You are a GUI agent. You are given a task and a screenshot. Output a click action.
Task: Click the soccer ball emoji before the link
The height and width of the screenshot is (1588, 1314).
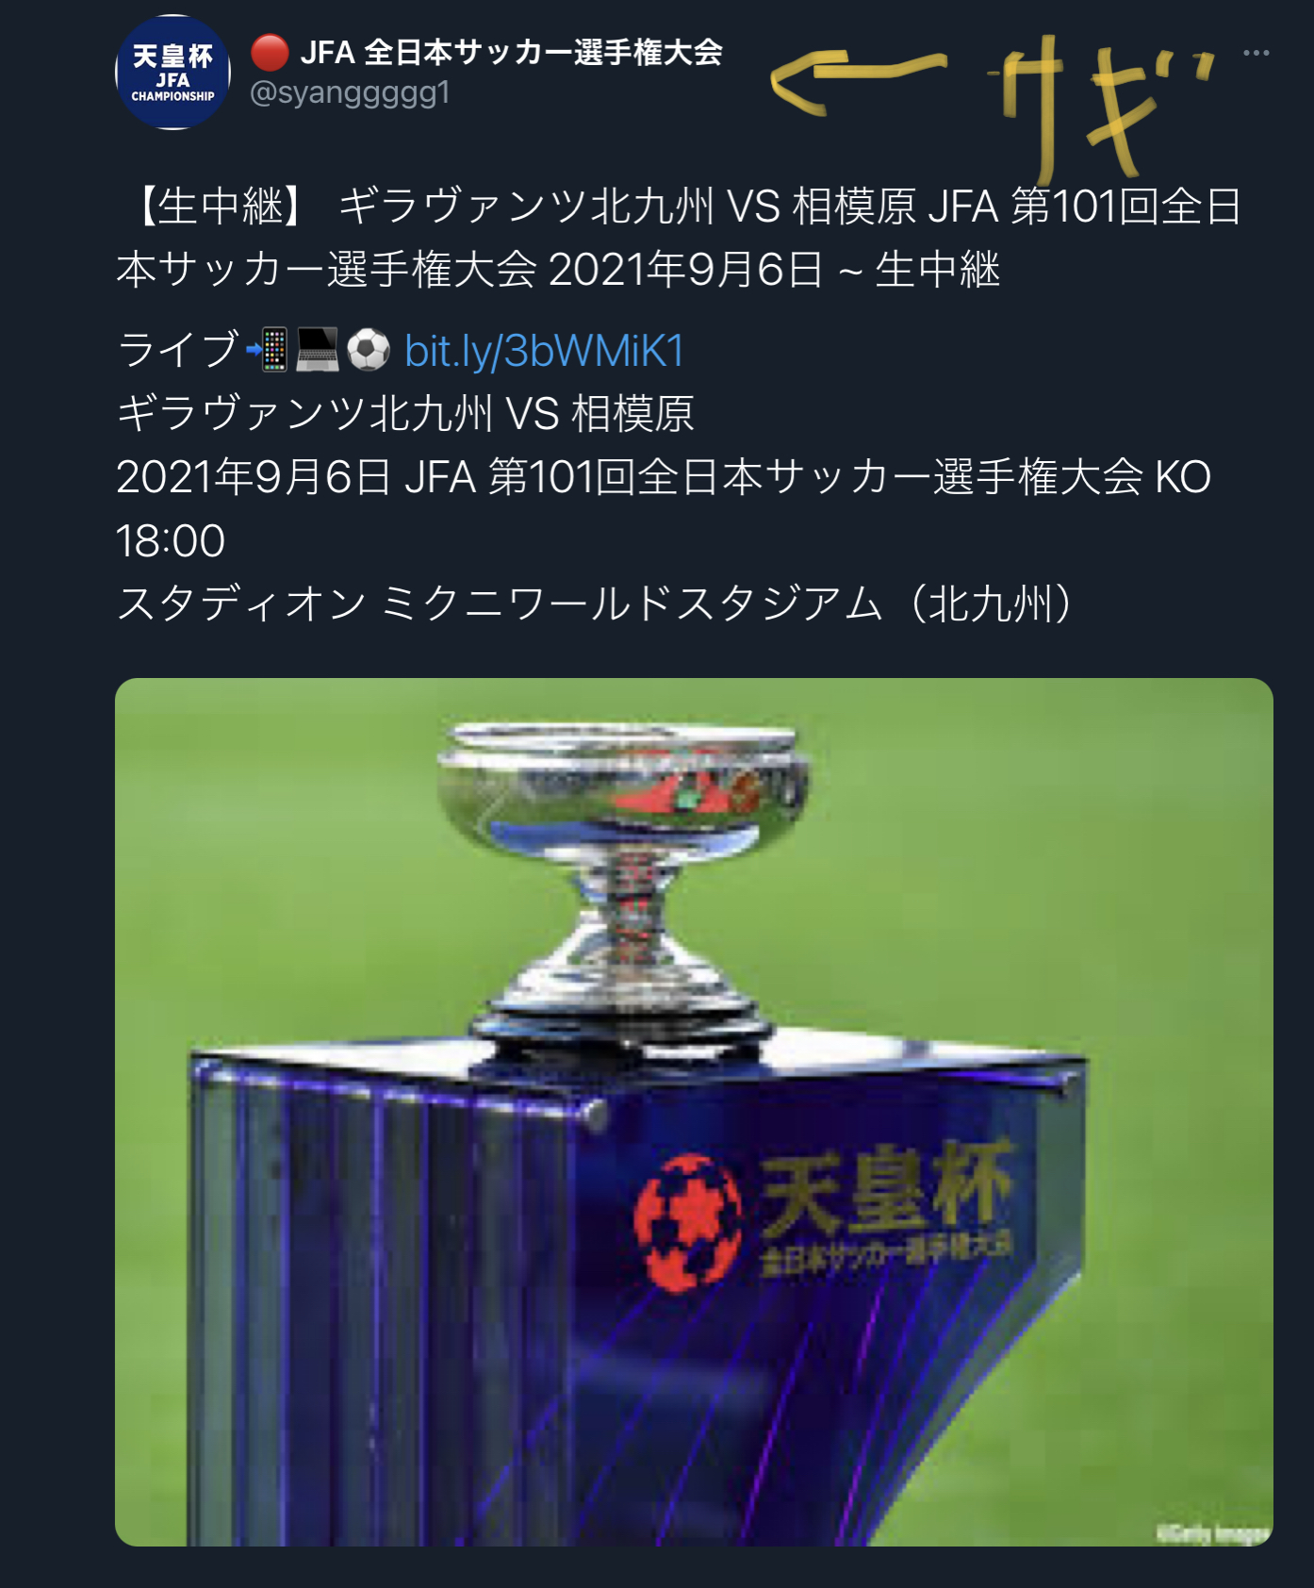click(x=369, y=350)
